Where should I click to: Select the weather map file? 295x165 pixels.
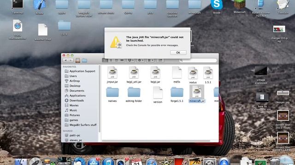pyautogui.click(x=43, y=32)
